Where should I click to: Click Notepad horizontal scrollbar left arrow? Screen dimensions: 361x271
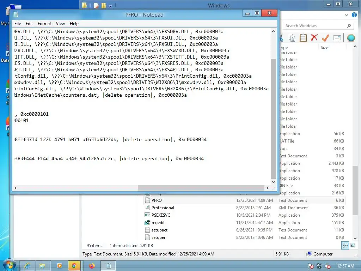pyautogui.click(x=16, y=188)
